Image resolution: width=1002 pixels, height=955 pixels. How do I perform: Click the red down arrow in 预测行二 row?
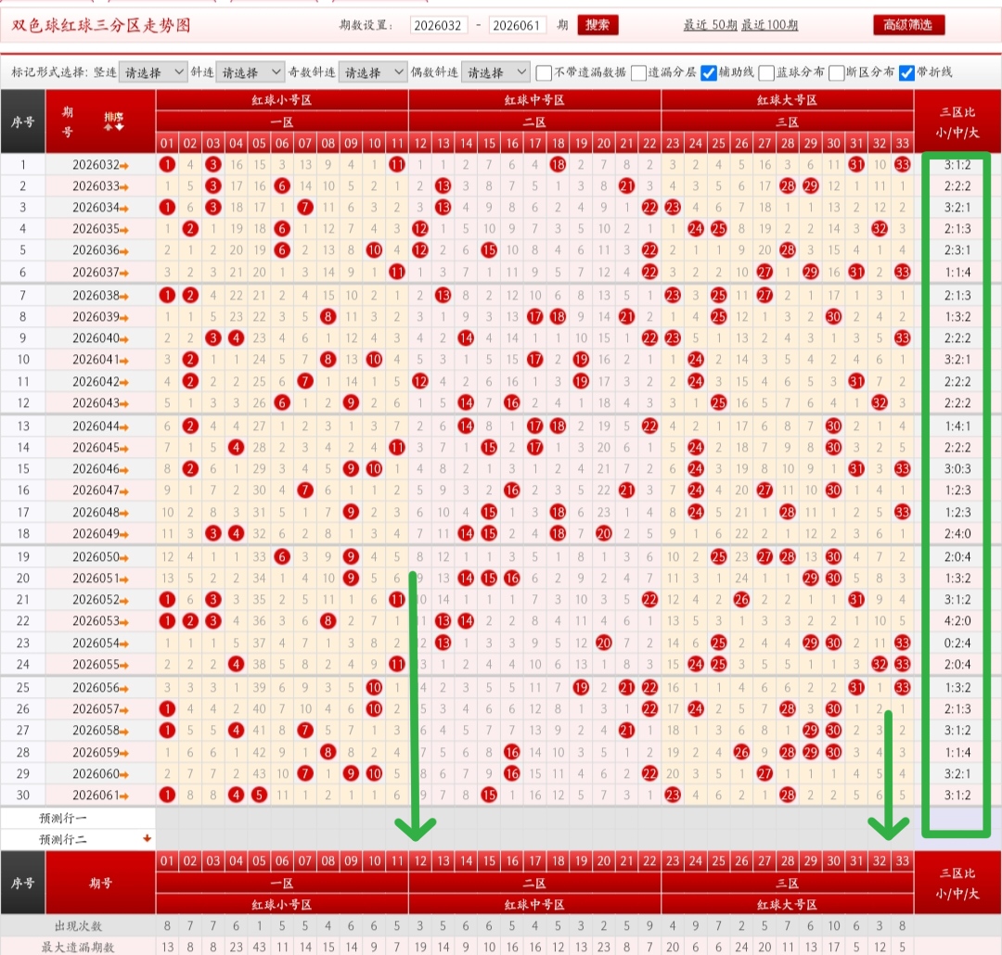coord(147,838)
